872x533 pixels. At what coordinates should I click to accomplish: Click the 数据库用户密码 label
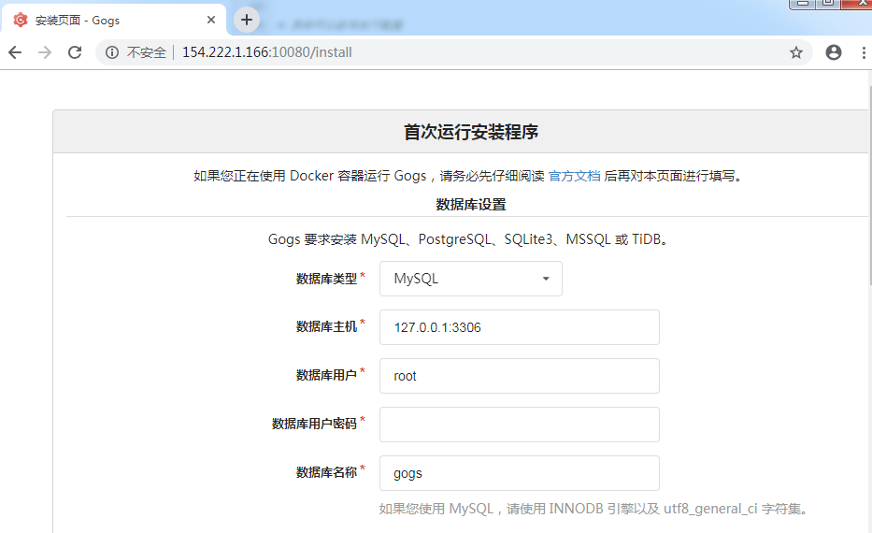pos(314,424)
